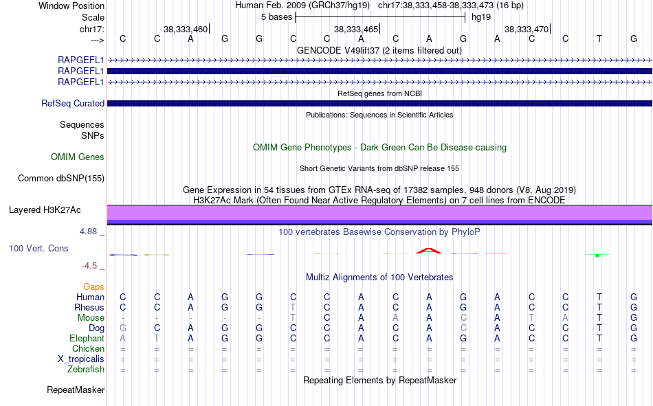
Task: Click the Mouse alignment row label
Action: 91,317
